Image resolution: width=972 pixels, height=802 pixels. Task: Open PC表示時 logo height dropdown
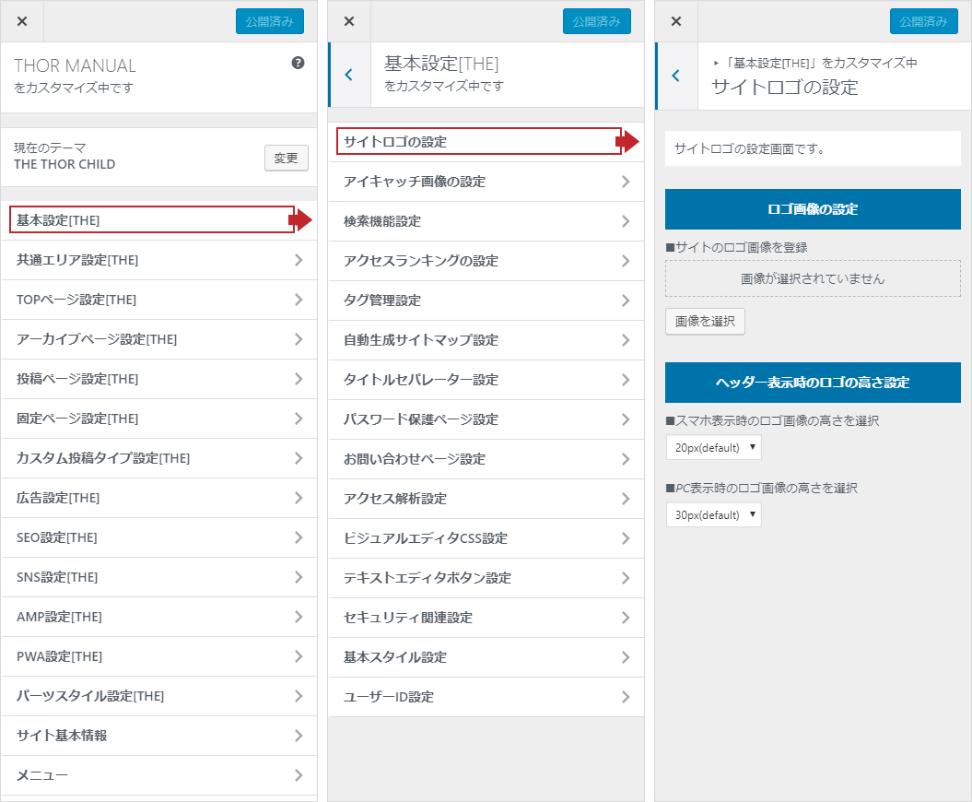point(713,514)
